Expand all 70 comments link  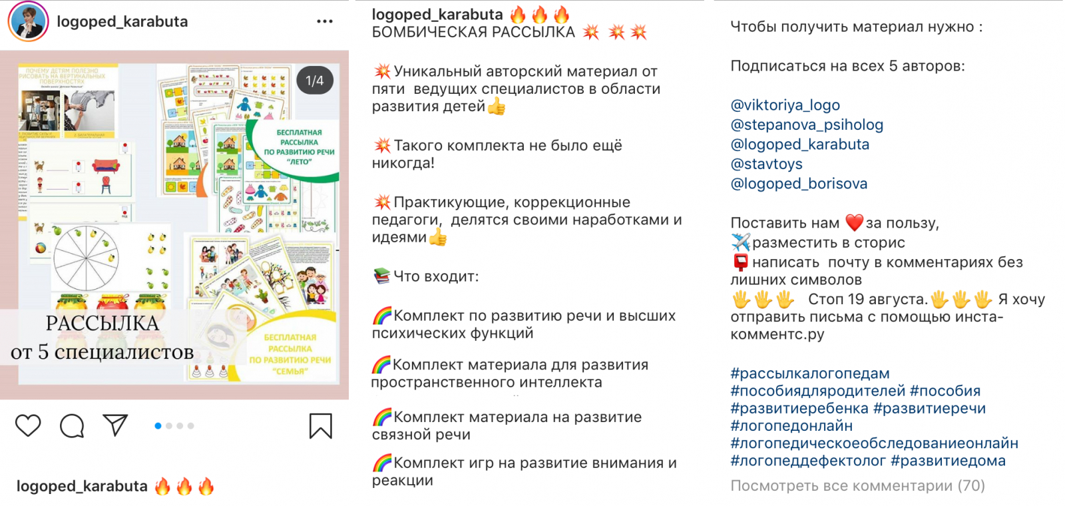click(857, 486)
